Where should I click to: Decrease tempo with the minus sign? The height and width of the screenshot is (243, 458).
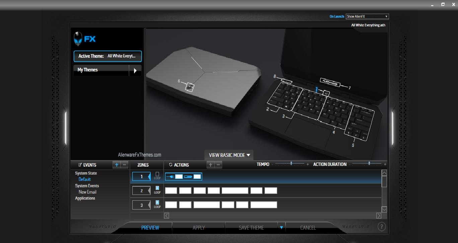coord(272,165)
